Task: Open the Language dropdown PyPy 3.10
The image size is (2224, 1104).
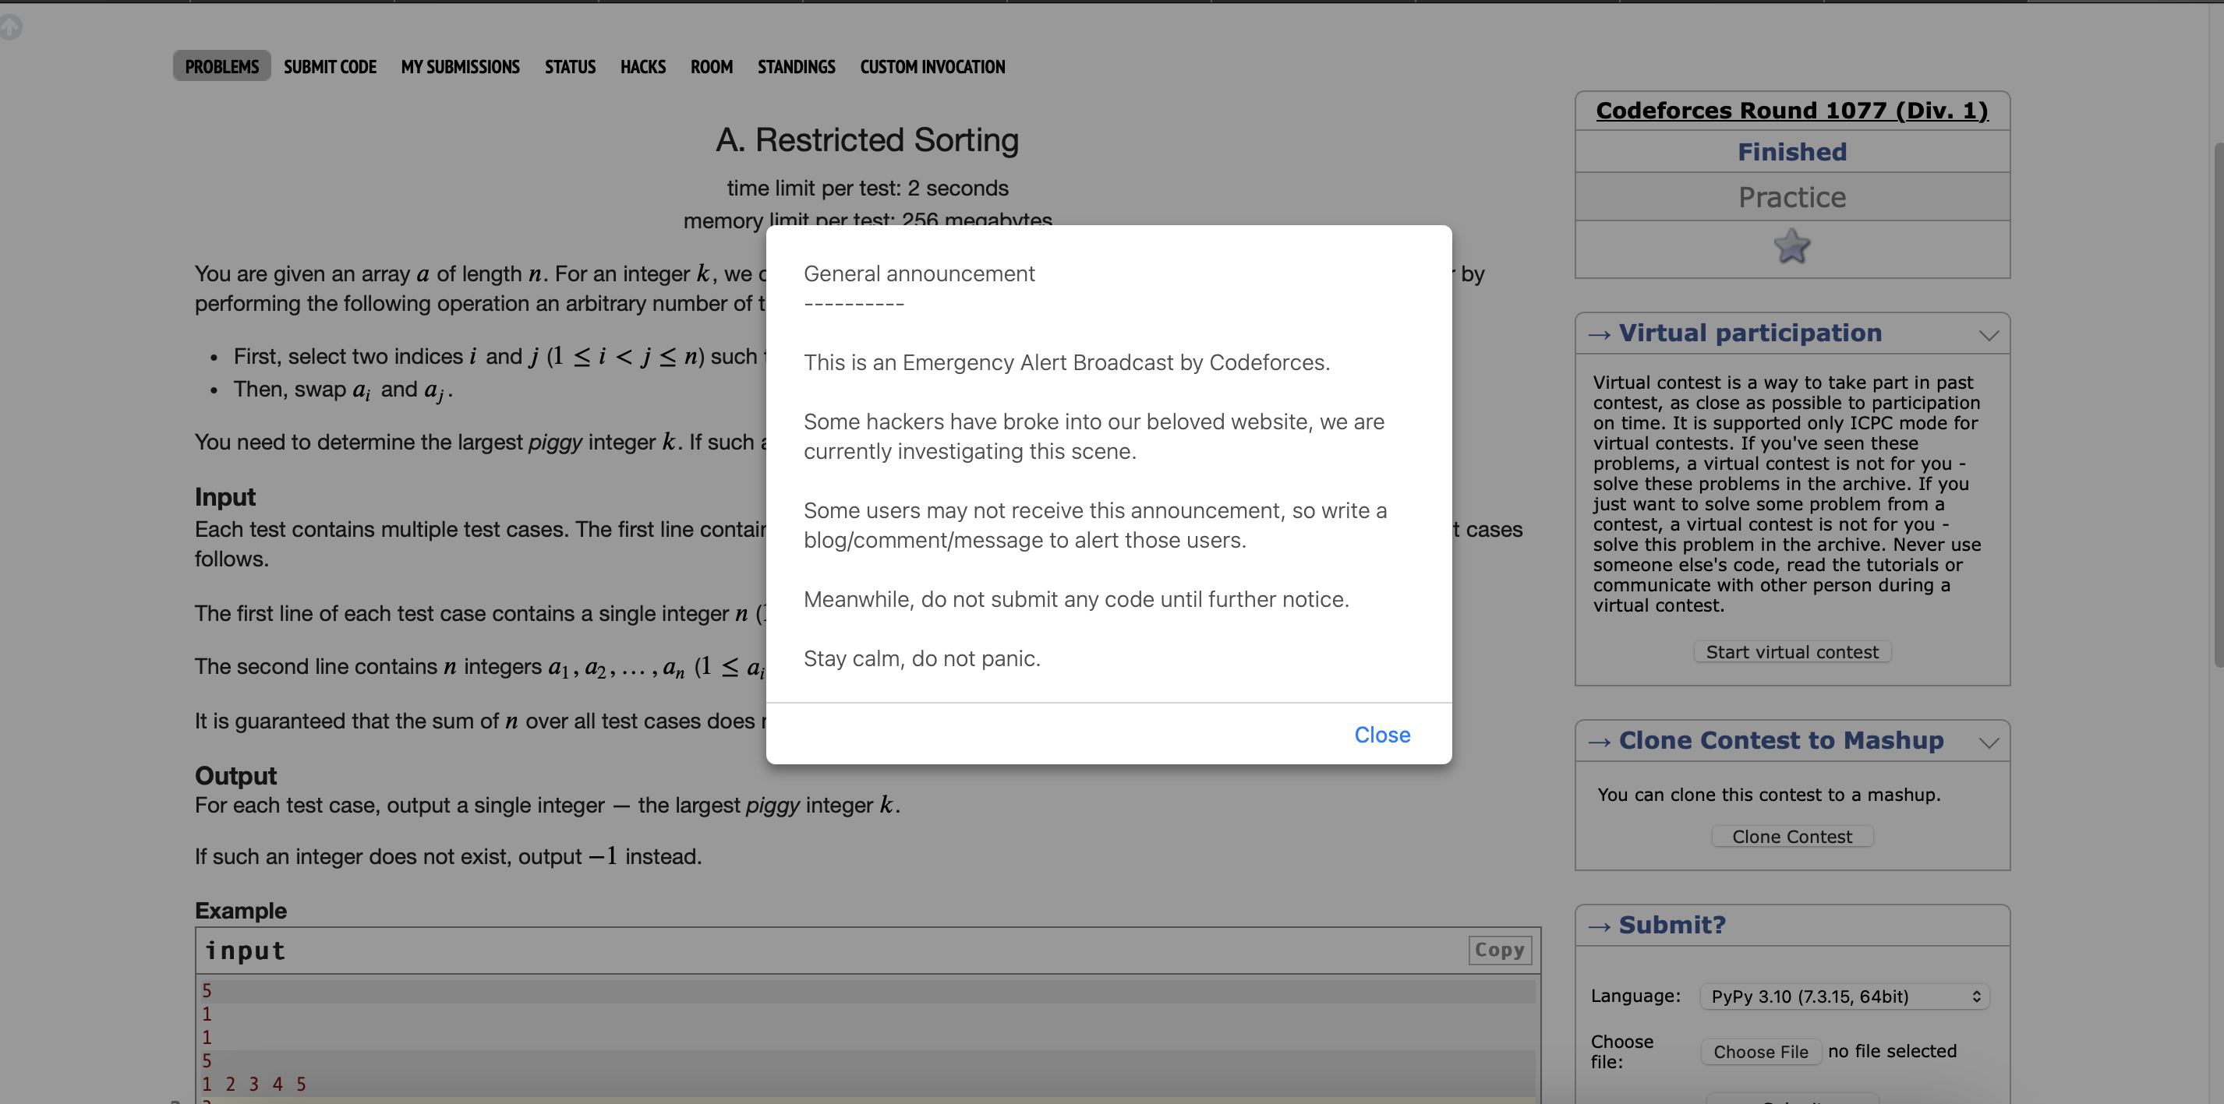Action: [1844, 996]
